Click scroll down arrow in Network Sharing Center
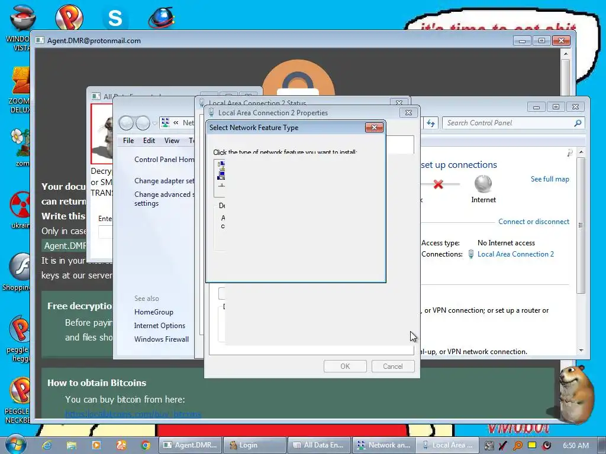The width and height of the screenshot is (606, 454). click(x=581, y=350)
